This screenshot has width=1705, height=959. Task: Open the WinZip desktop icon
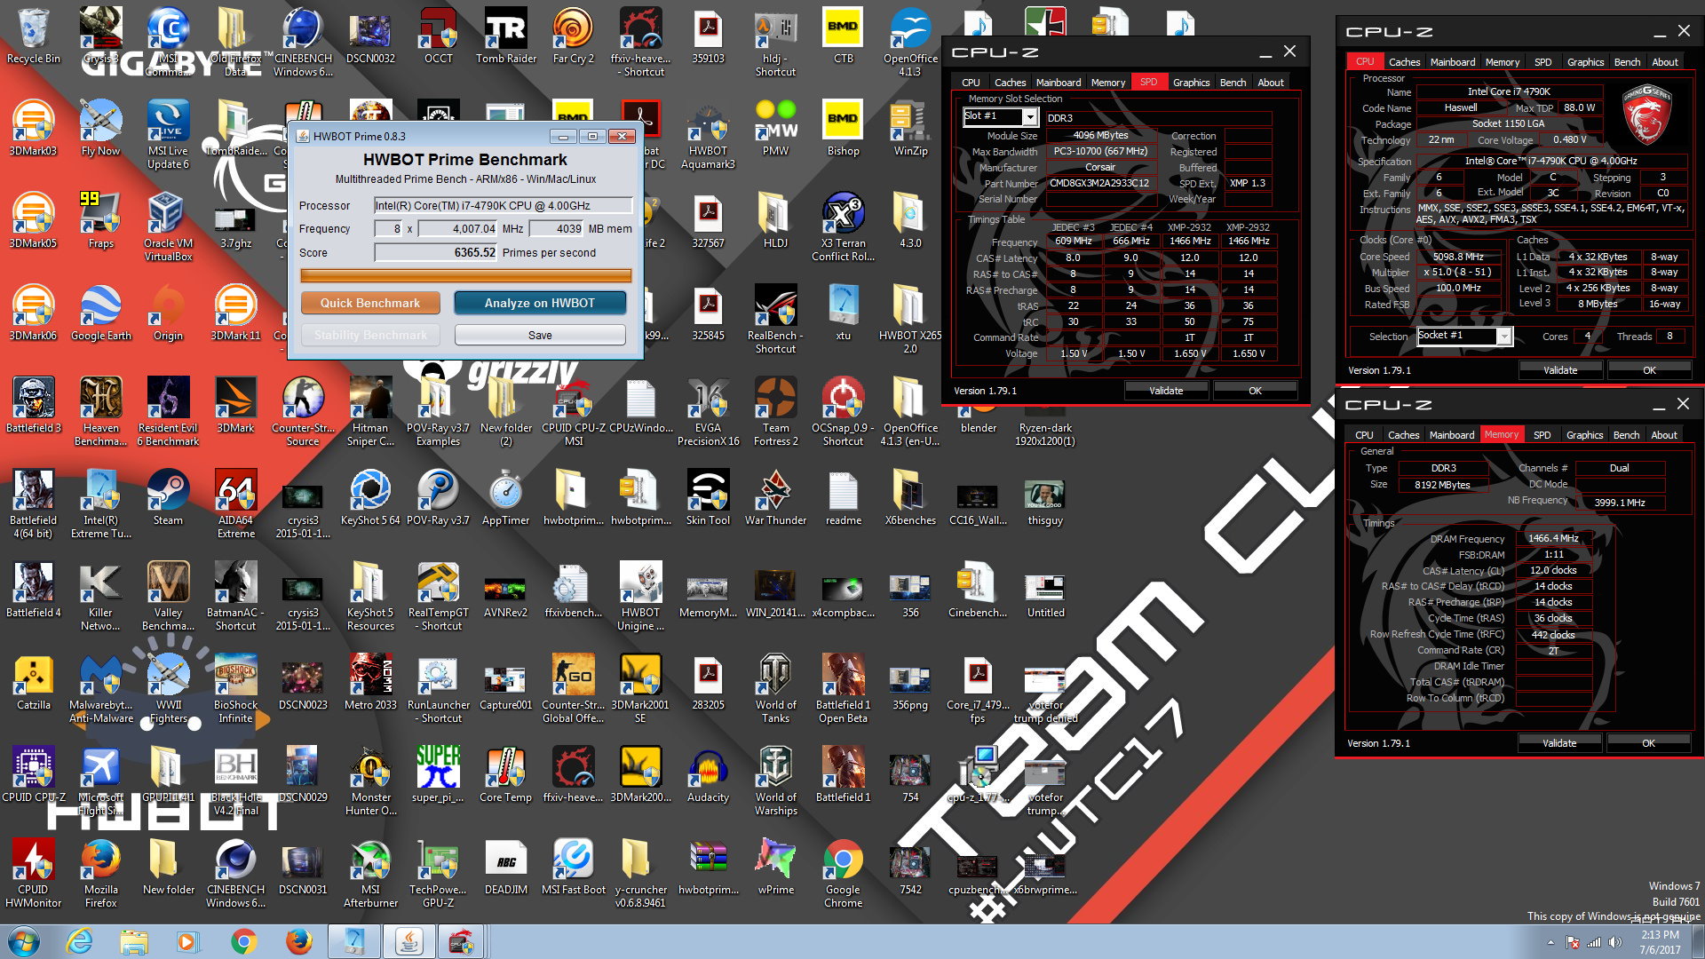point(910,128)
